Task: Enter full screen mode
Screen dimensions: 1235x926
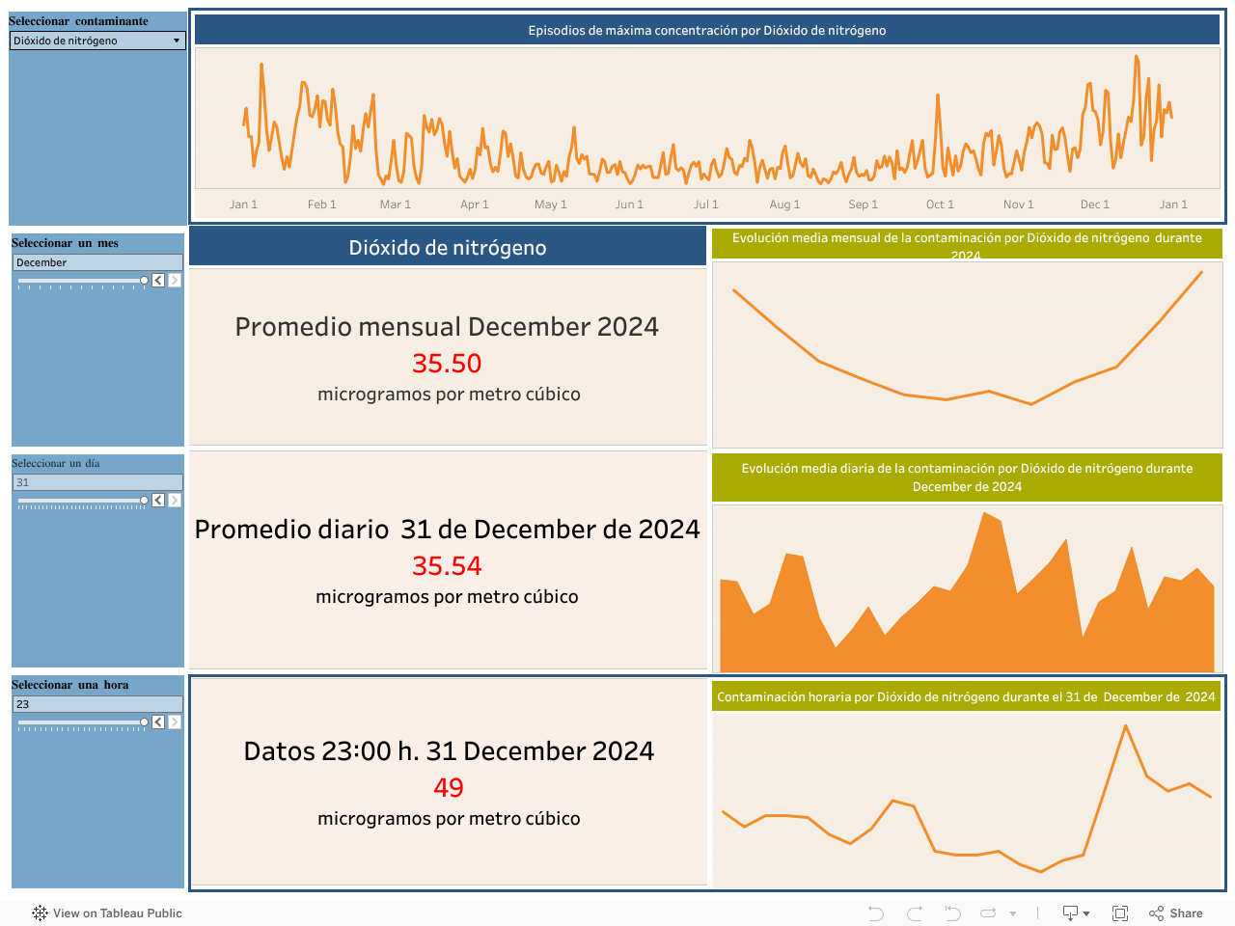Action: point(1120,913)
